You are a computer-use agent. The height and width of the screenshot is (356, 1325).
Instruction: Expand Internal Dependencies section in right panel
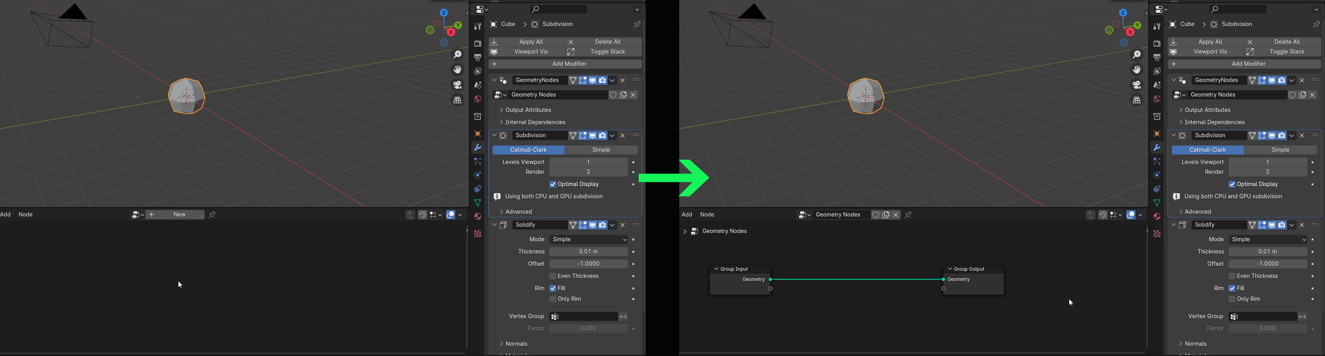pyautogui.click(x=1211, y=122)
